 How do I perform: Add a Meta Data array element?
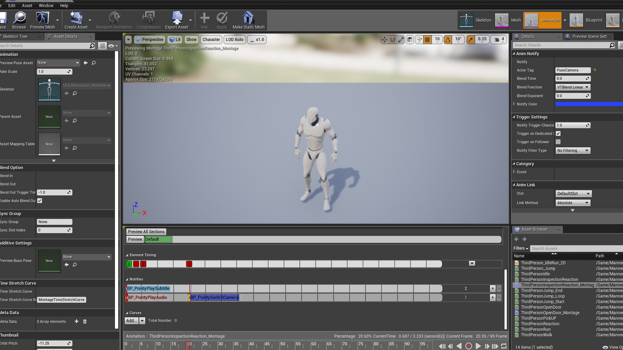coord(76,321)
